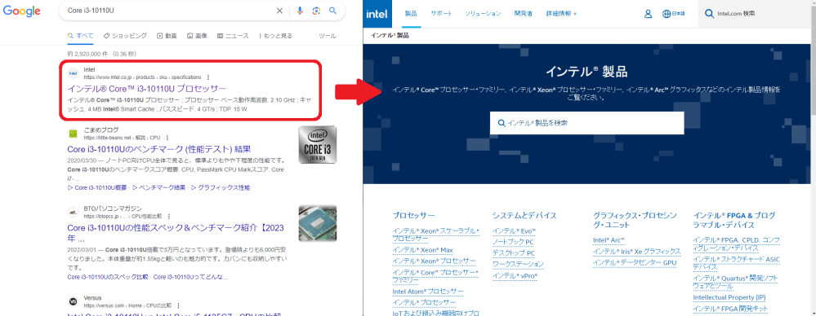
Task: Open Core i3-10110Uのベンチマーク (性能テスト) 結果 link
Action: click(x=159, y=149)
